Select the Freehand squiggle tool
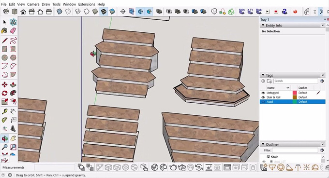 (x=13, y=41)
